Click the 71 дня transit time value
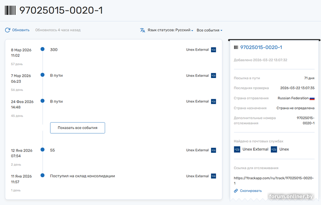This screenshot has width=321, height=205. pyautogui.click(x=309, y=78)
